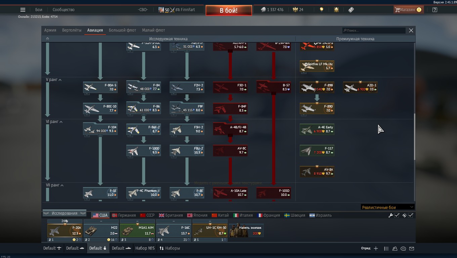
Task: Click the Поиск search field
Action: pos(374,31)
